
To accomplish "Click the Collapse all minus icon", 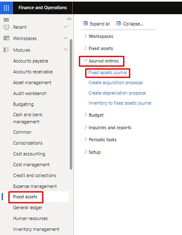I will [119, 23].
